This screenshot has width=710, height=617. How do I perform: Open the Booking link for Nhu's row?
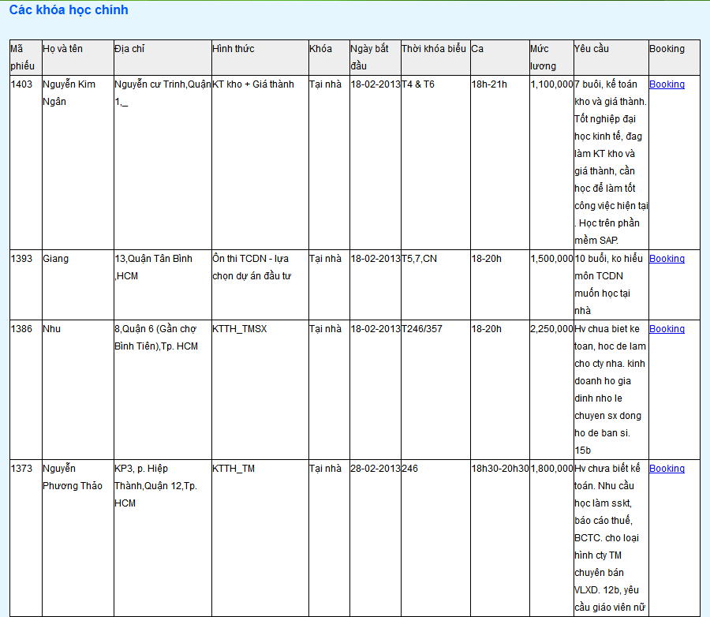pos(667,329)
